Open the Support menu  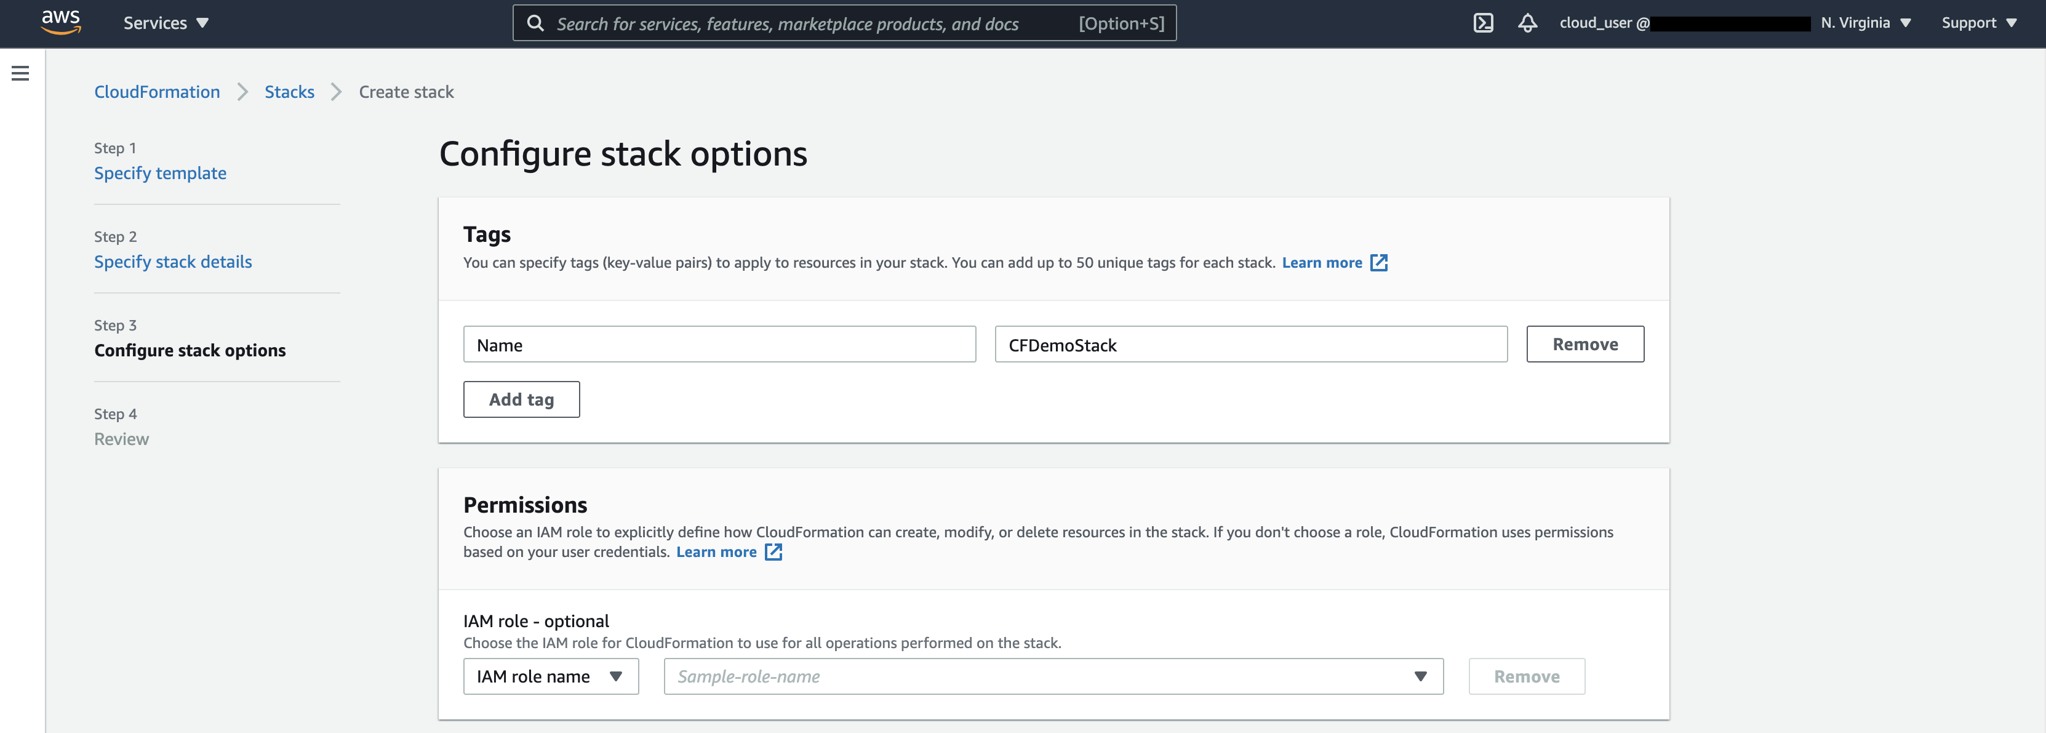tap(1978, 23)
